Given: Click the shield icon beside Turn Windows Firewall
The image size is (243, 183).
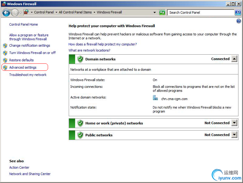Looking at the screenshot, I should [5, 53].
